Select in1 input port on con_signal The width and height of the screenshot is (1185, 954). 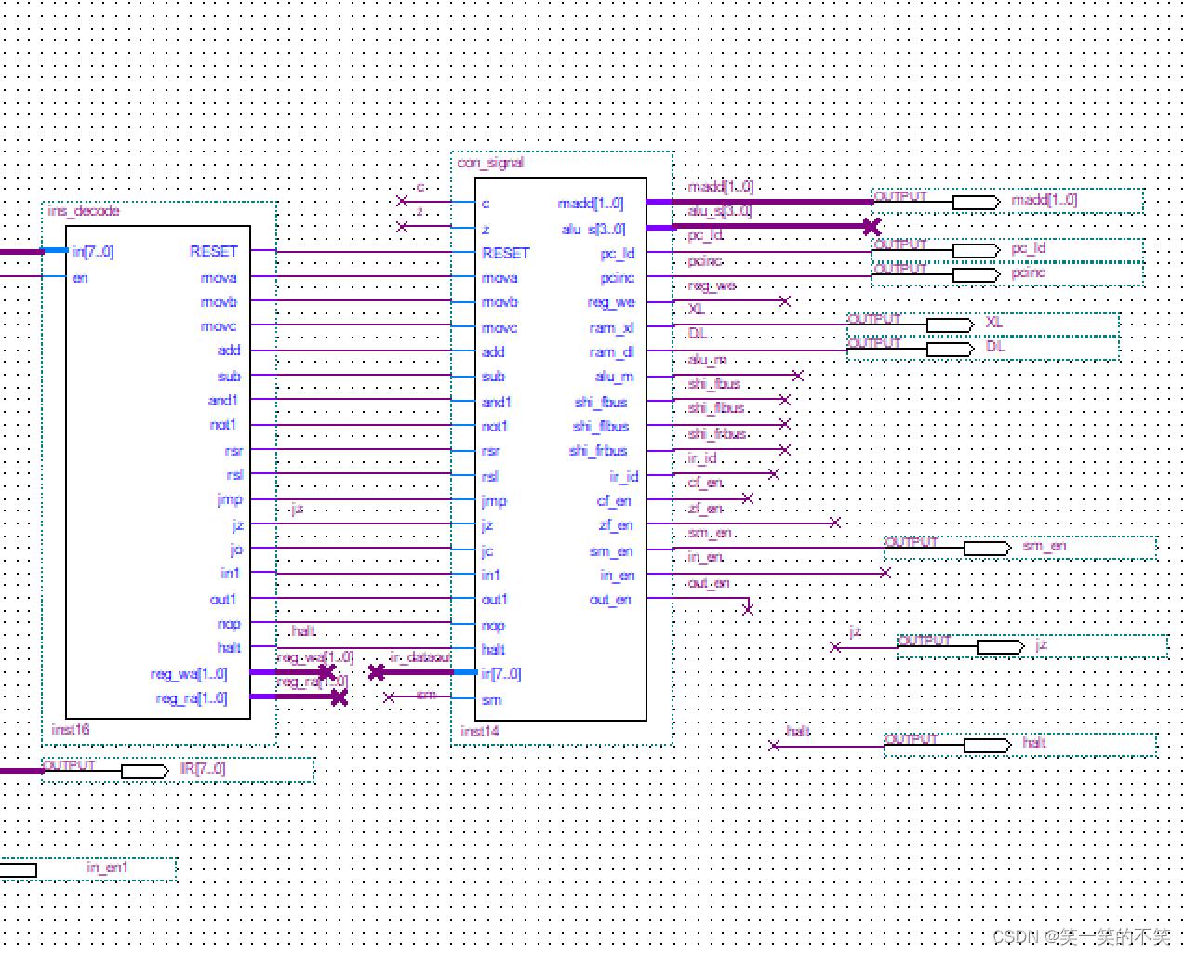coord(491,576)
